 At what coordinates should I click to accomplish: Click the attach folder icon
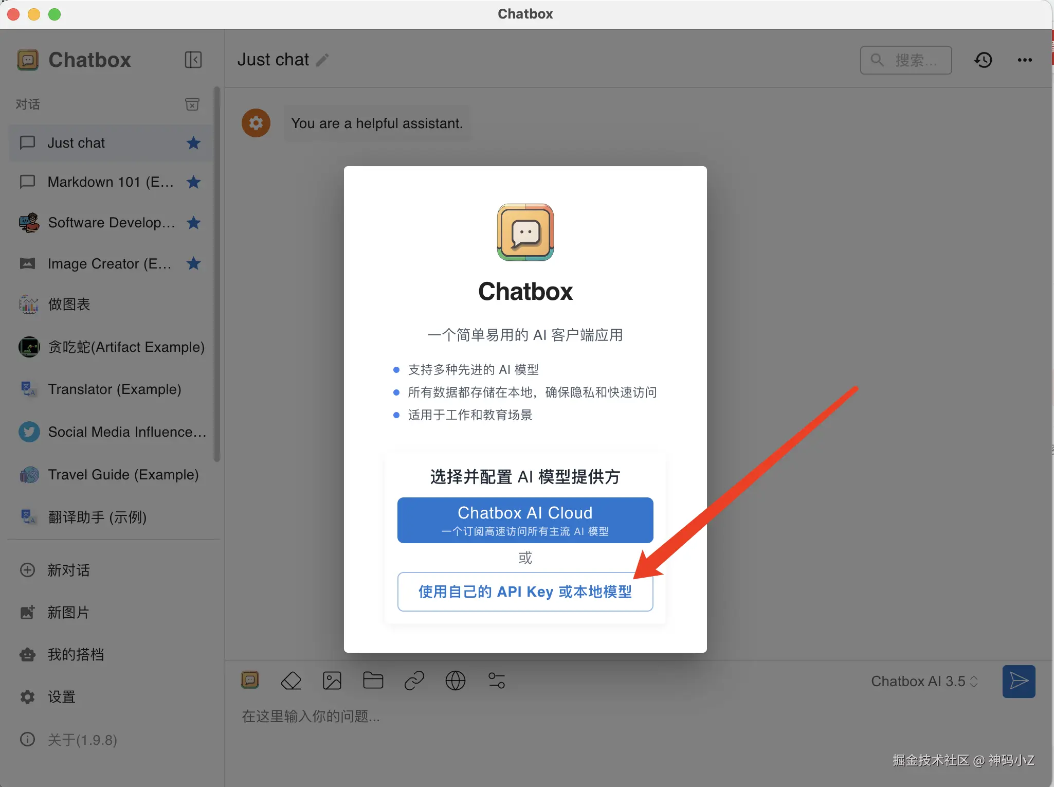click(x=373, y=681)
